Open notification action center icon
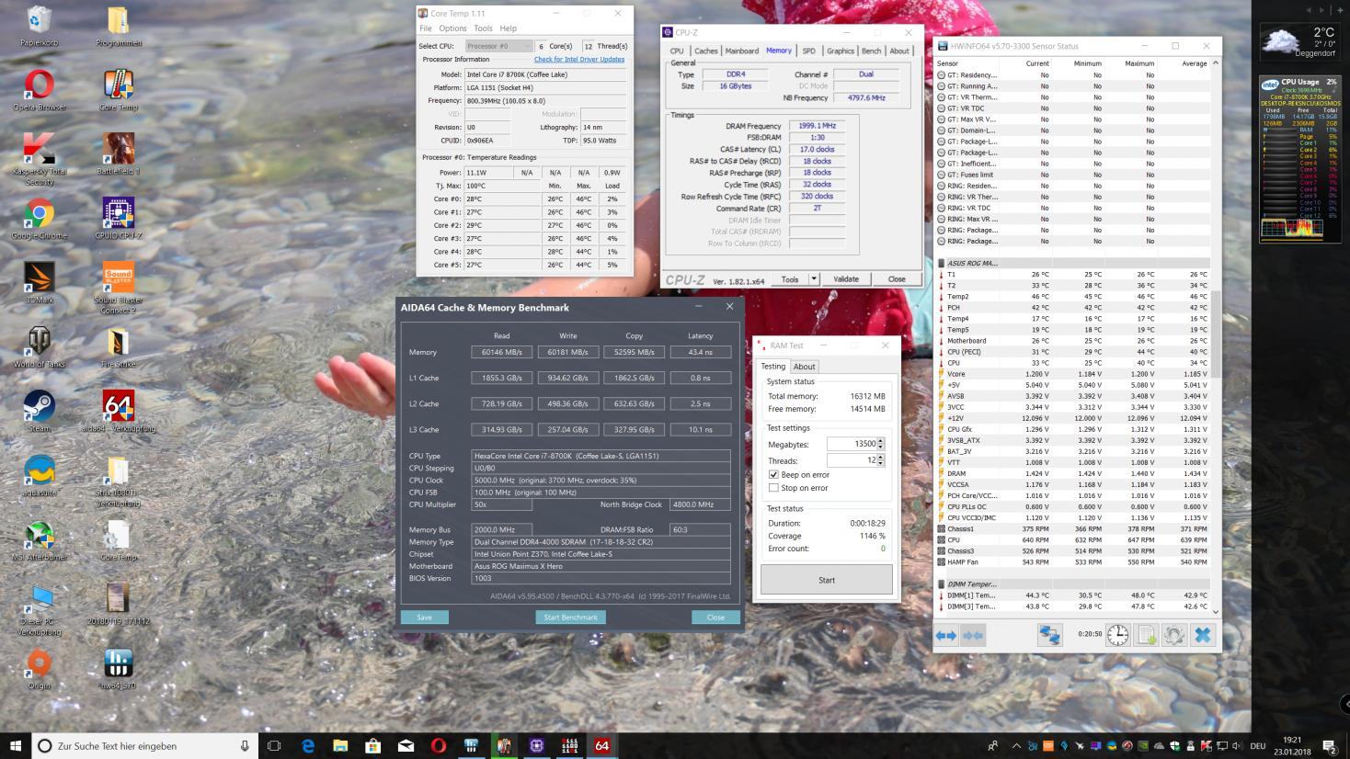This screenshot has height=759, width=1350. pos(1330,746)
